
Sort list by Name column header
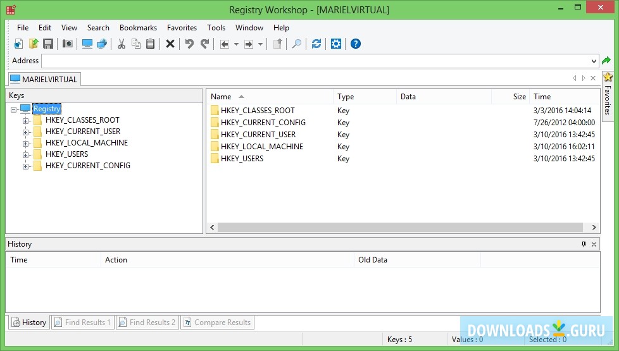[270, 97]
